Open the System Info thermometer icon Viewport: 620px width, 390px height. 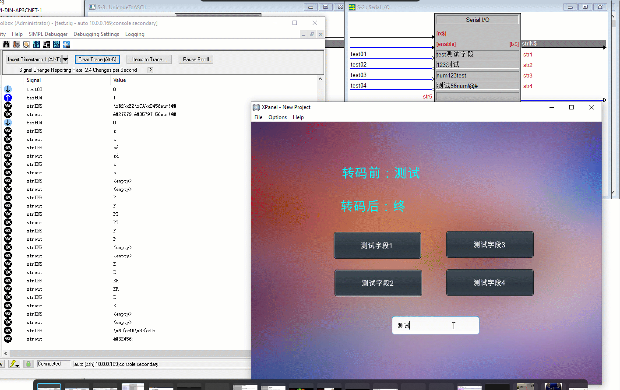tap(16, 44)
